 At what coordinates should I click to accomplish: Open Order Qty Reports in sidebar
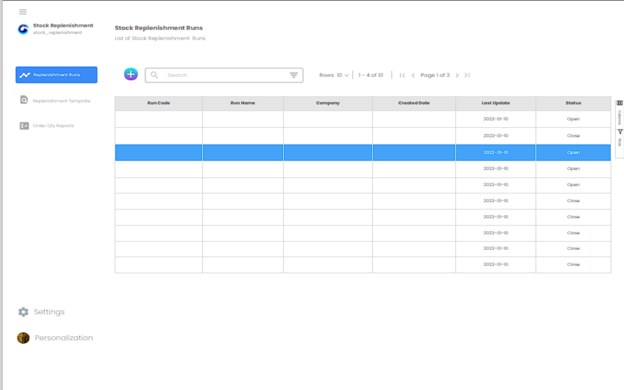48,126
